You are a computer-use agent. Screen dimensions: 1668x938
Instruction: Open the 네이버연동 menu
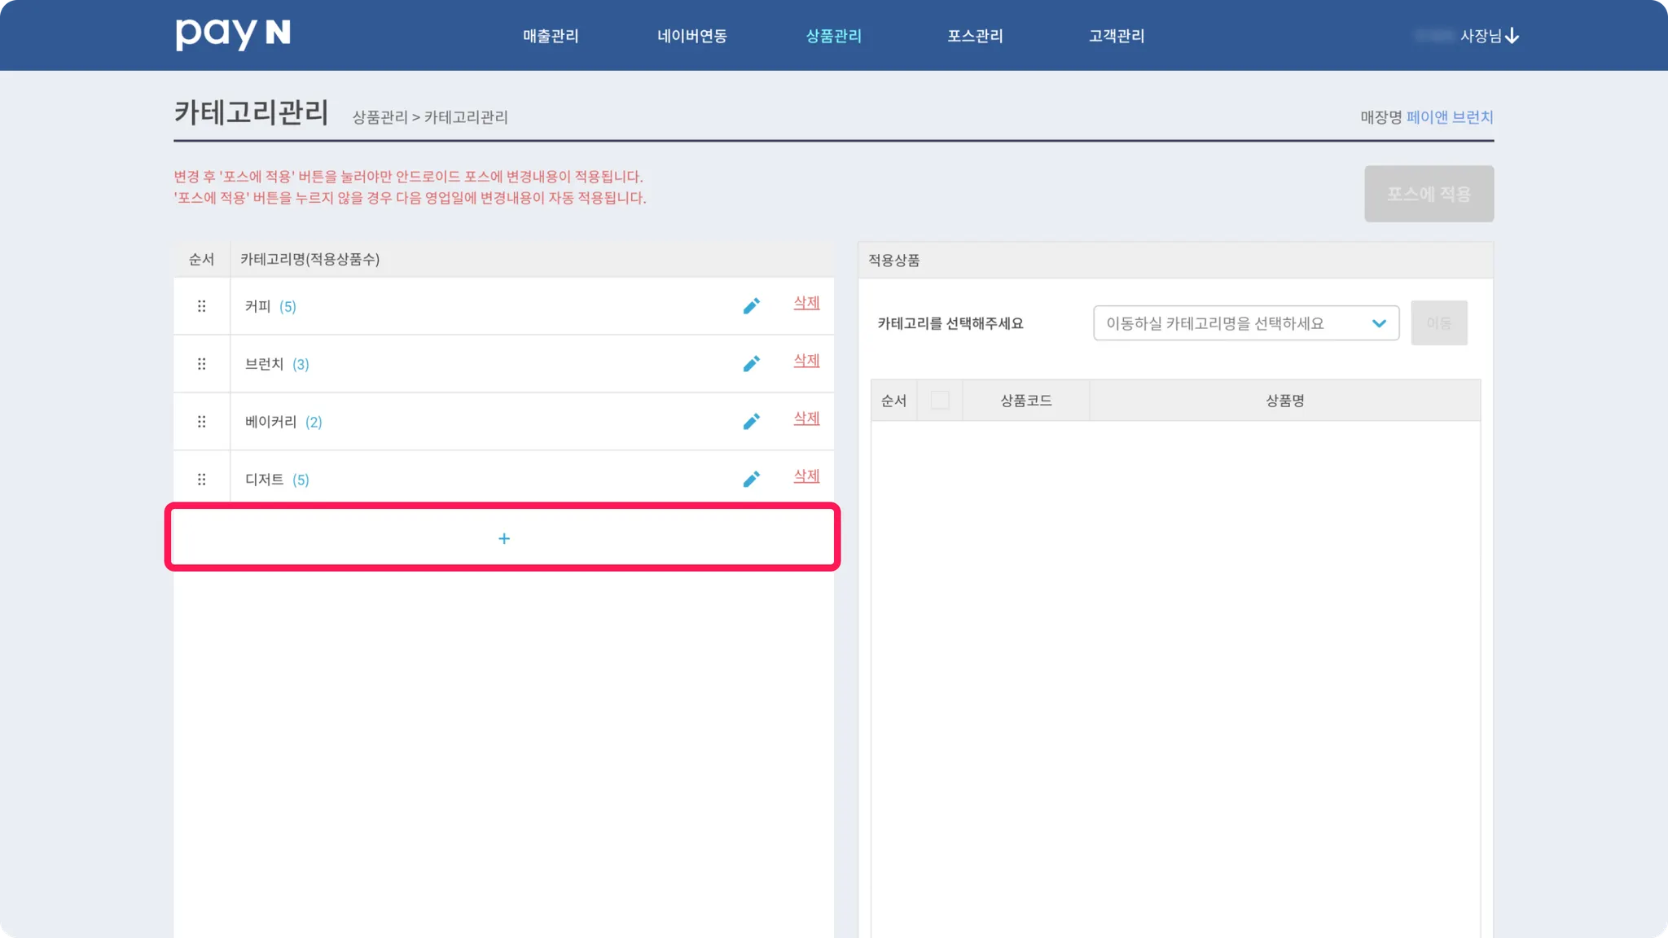pyautogui.click(x=691, y=36)
